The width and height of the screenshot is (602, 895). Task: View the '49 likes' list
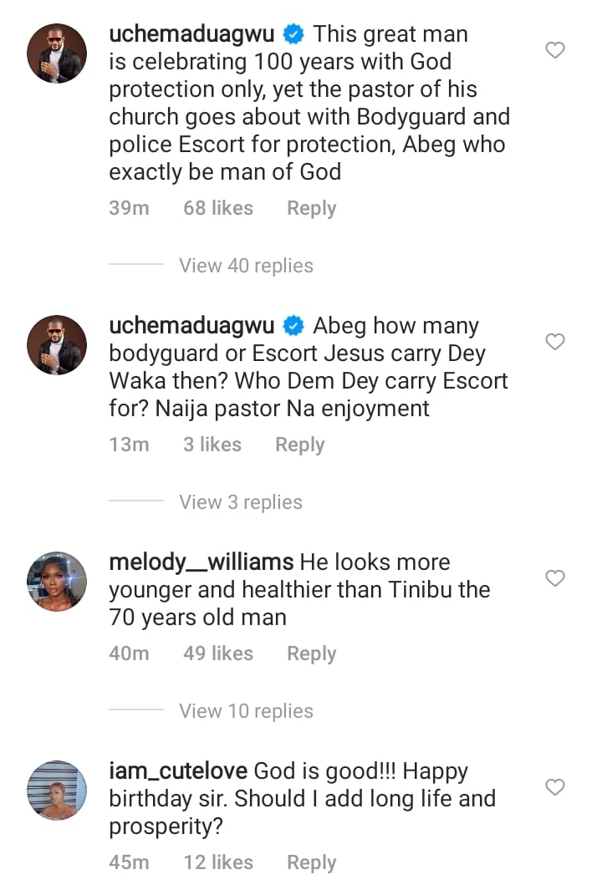click(218, 653)
